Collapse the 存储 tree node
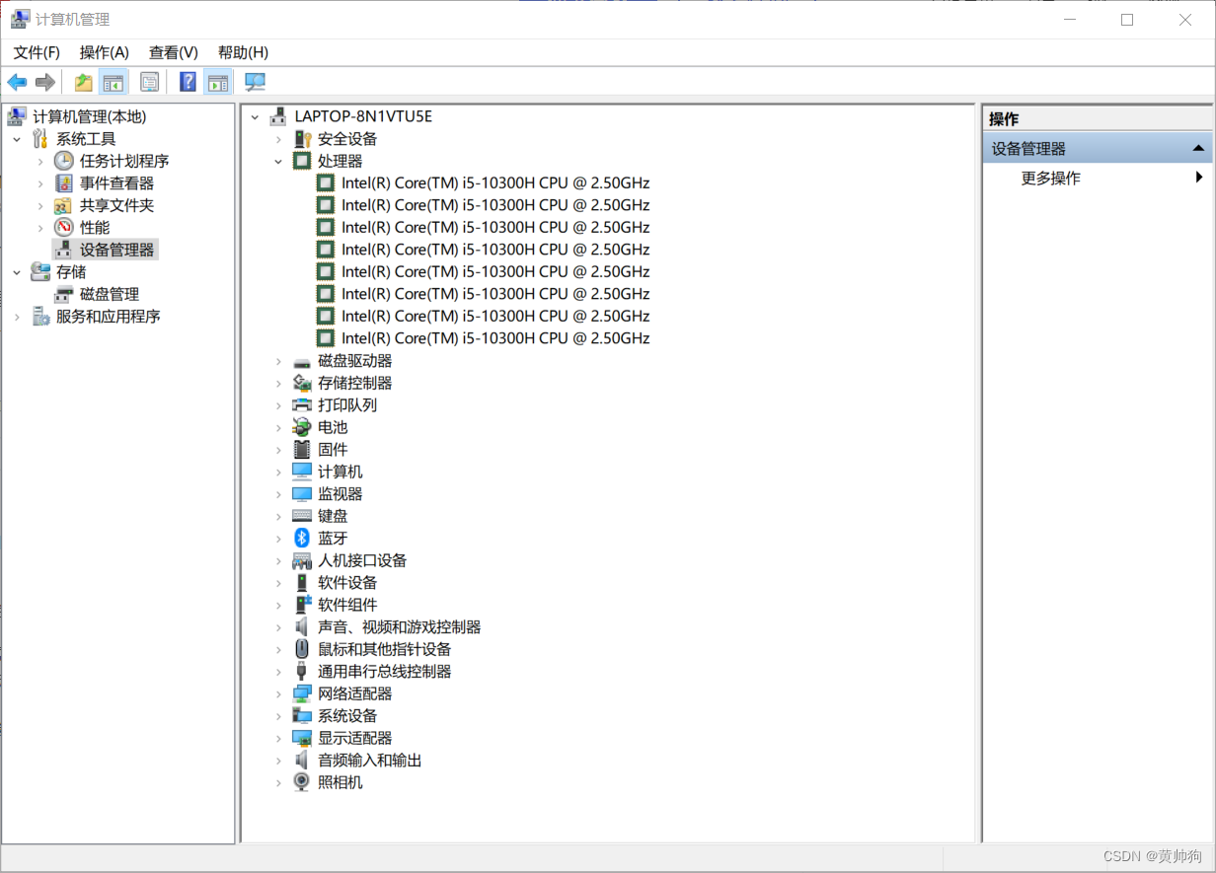This screenshot has width=1216, height=873. pyautogui.click(x=17, y=272)
